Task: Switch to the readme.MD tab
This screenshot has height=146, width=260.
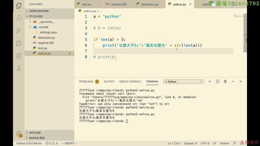Action: pyautogui.click(x=119, y=4)
